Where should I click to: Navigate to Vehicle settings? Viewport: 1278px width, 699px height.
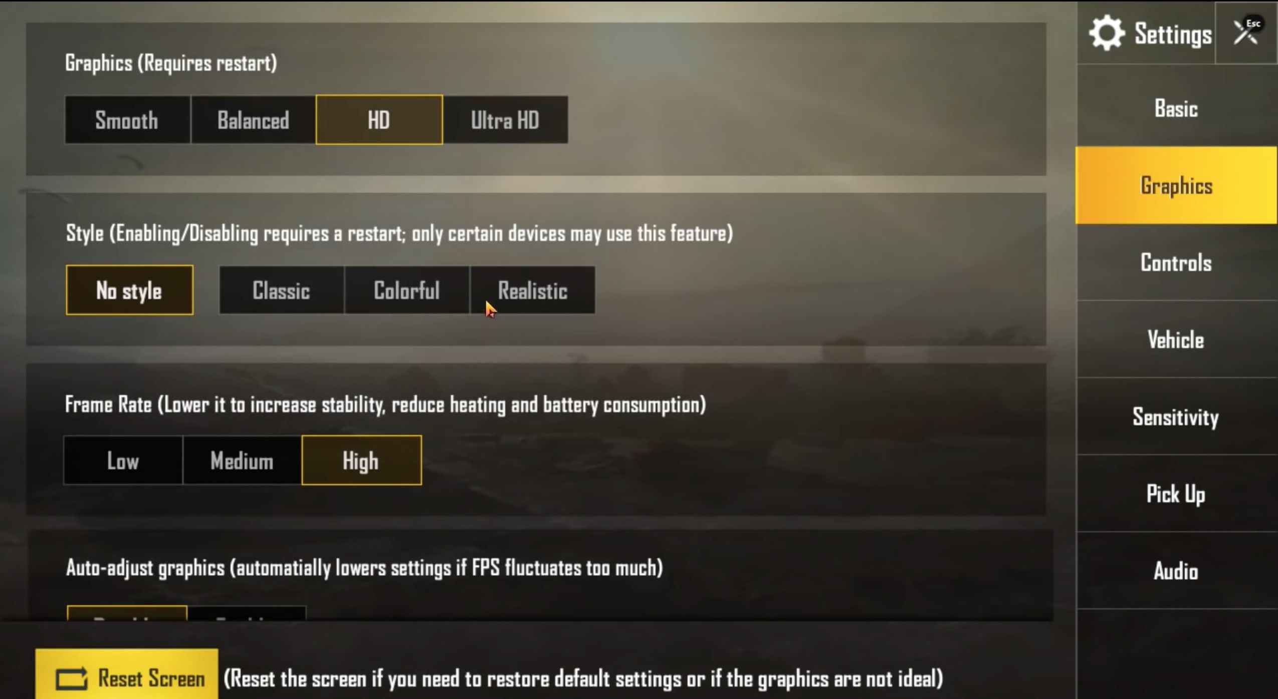click(1176, 340)
